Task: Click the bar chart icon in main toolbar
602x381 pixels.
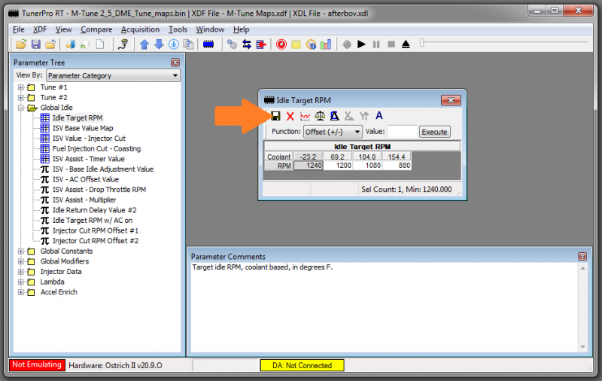Action: (x=325, y=44)
